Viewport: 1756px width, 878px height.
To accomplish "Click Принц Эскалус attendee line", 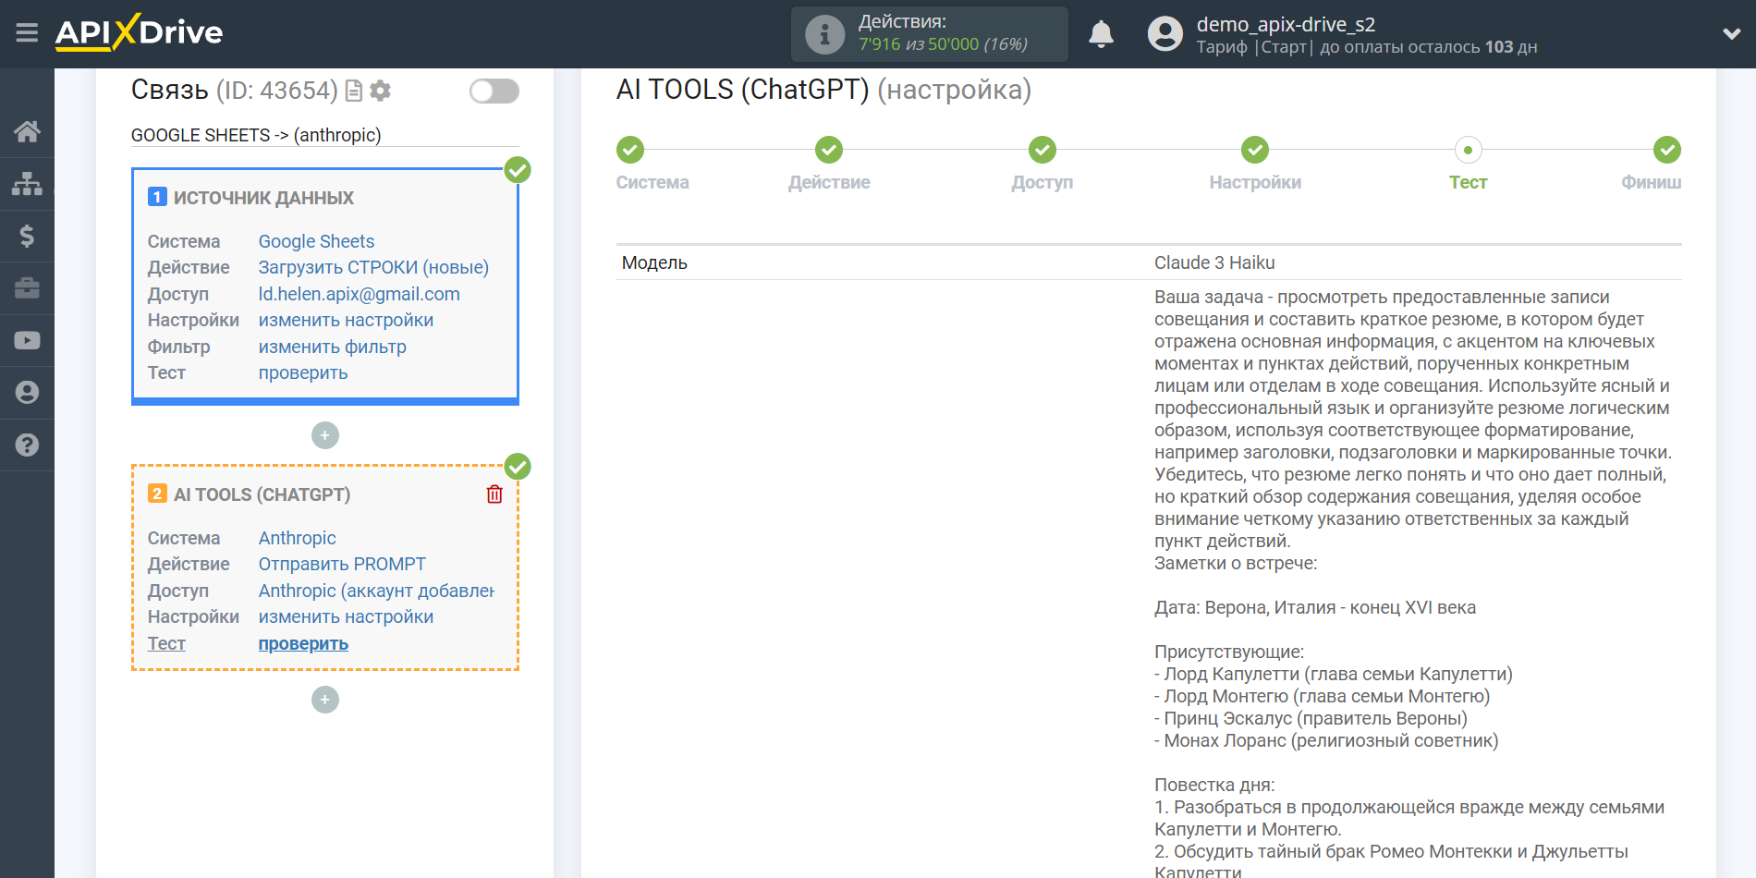I will [x=1311, y=718].
